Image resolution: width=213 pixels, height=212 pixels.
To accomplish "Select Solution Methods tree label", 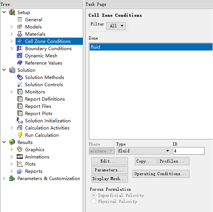I will point(44,77).
